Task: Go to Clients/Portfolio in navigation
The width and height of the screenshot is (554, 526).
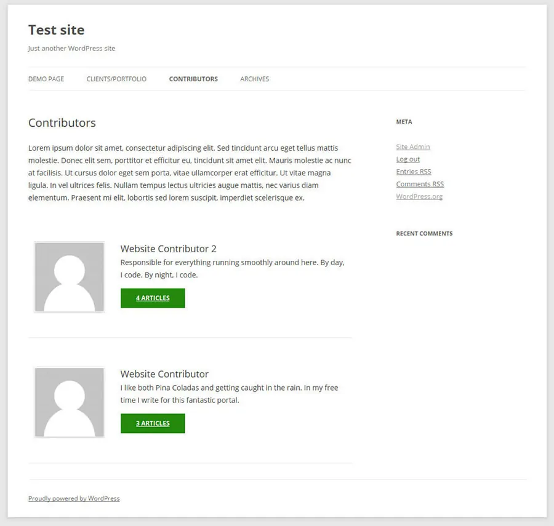Action: [x=116, y=79]
